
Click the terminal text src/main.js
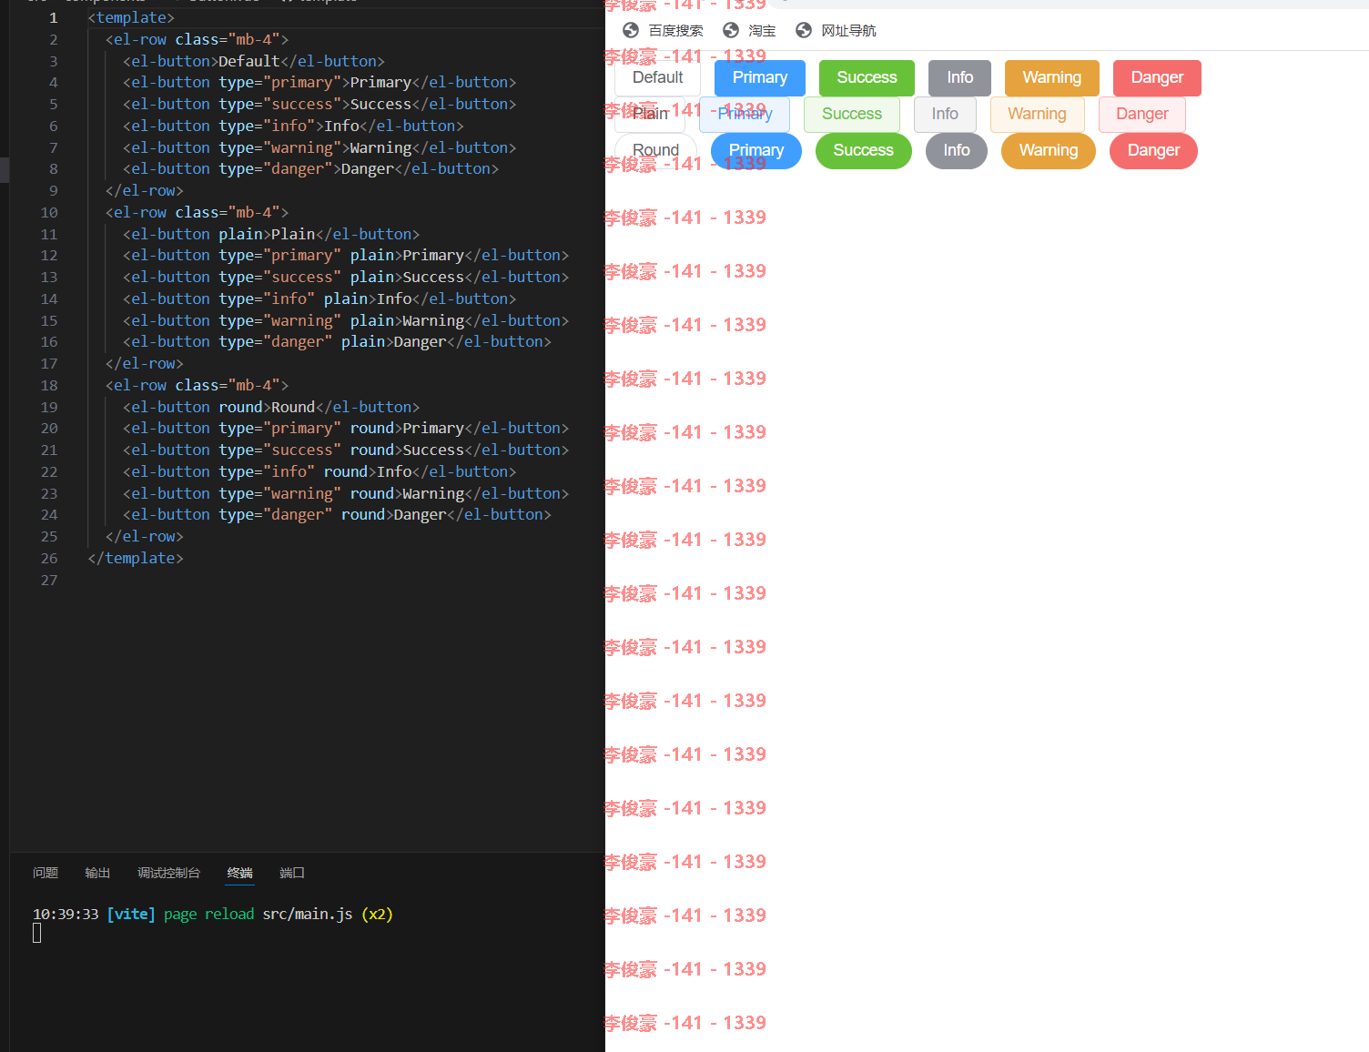[x=308, y=915]
